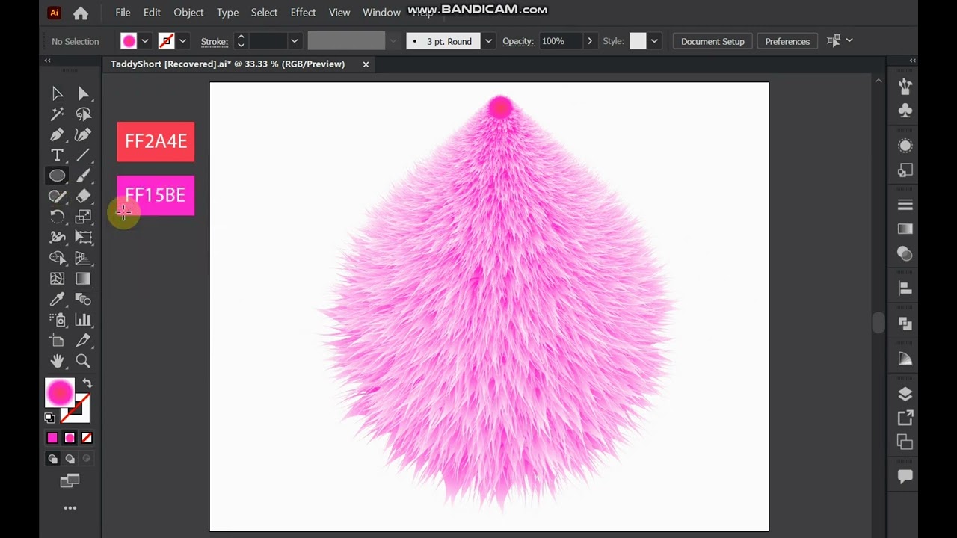The height and width of the screenshot is (538, 957).
Task: Expand the Opacity arrow
Action: point(590,41)
